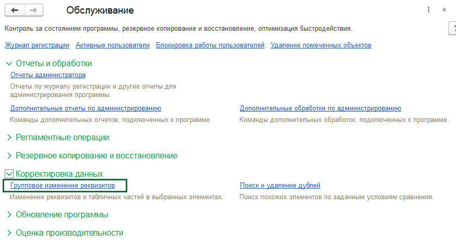The image size is (456, 244).
Task: Collapse the Корректировка данных section
Action: click(54, 174)
